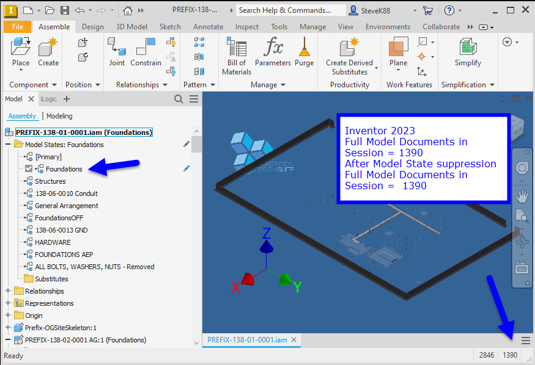Switch to the Sketch ribbon tab

click(x=170, y=27)
